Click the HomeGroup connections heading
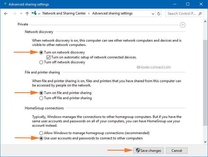The height and width of the screenshot is (157, 208). pyautogui.click(x=44, y=108)
